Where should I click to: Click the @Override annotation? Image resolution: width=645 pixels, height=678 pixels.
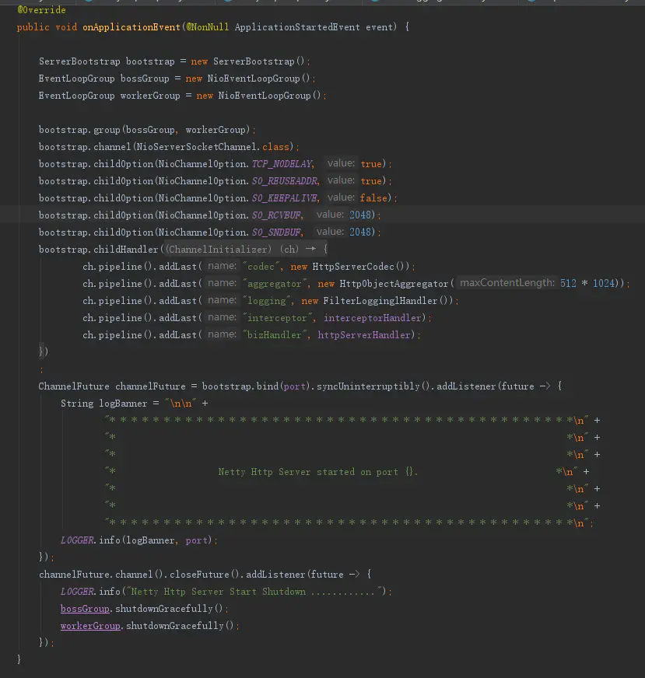coord(41,10)
